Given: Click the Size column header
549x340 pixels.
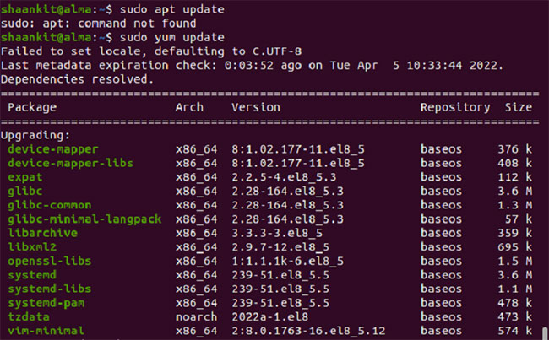Looking at the screenshot, I should tap(519, 107).
